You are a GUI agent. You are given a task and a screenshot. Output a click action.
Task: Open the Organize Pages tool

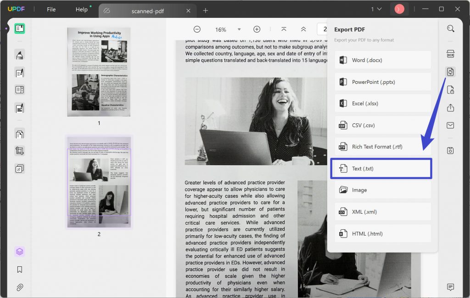click(x=20, y=134)
